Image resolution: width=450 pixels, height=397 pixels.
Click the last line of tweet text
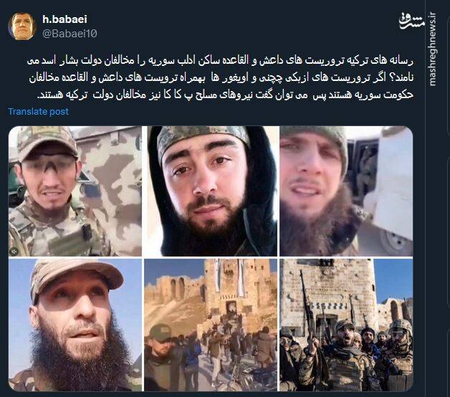tap(225, 95)
